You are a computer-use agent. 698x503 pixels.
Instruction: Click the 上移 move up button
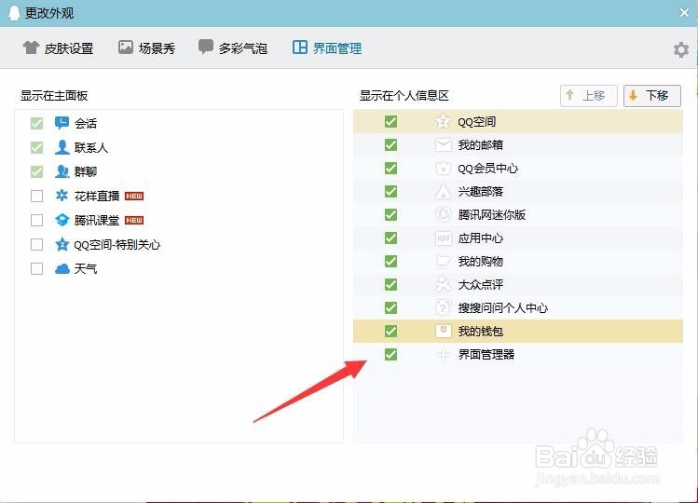(x=588, y=96)
